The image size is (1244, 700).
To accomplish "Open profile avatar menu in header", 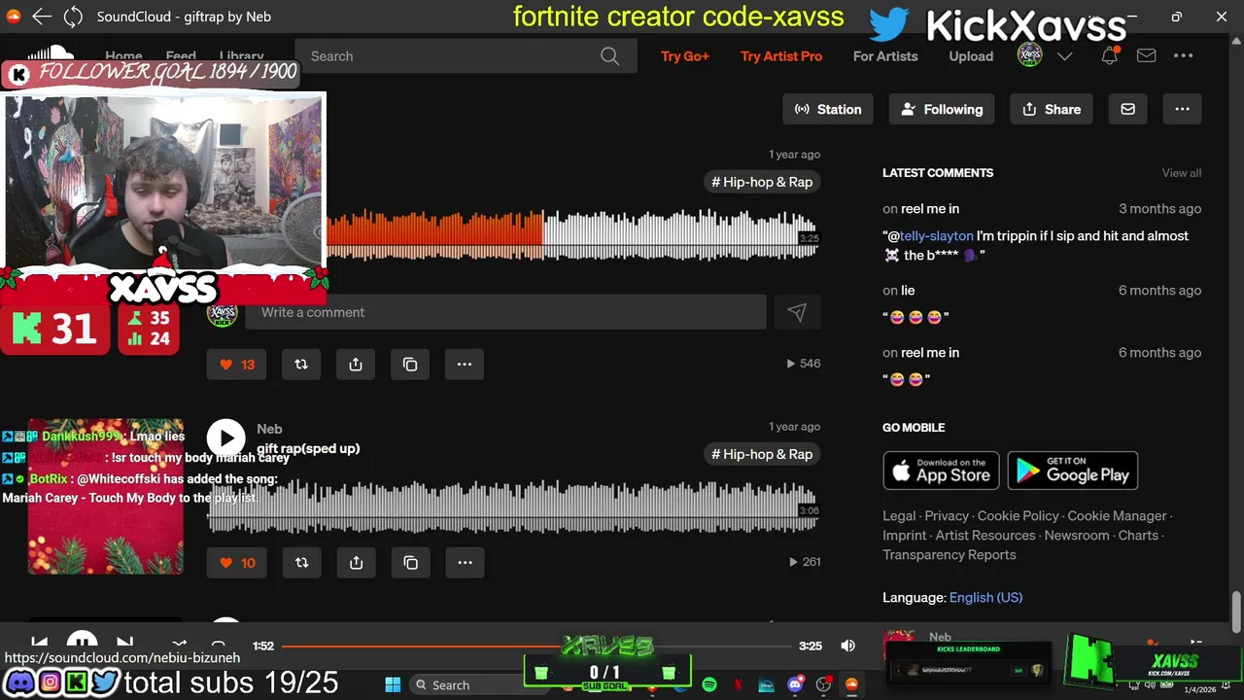I will pyautogui.click(x=1030, y=55).
